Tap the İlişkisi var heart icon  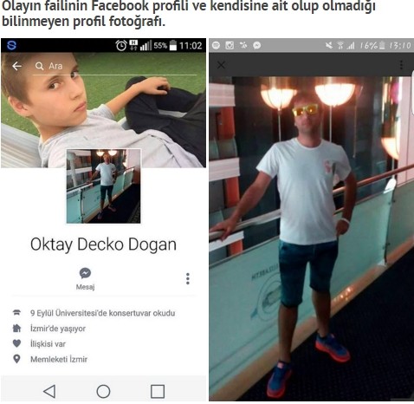[16, 343]
